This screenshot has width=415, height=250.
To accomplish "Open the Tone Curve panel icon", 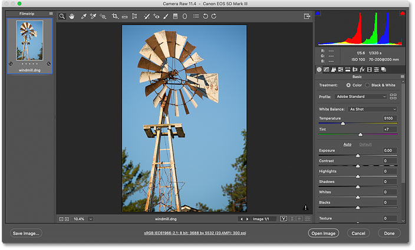I will (x=327, y=69).
